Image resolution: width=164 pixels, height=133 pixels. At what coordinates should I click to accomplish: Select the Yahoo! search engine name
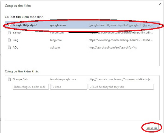coord(17,32)
